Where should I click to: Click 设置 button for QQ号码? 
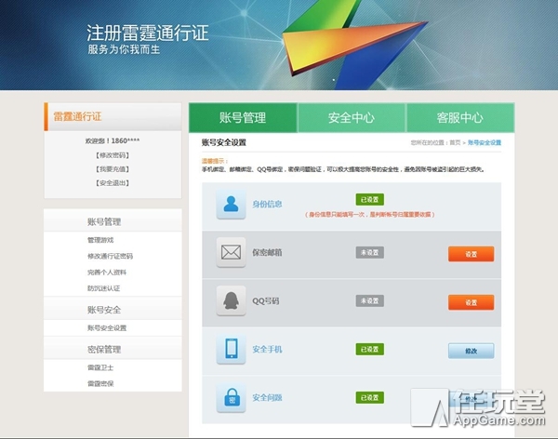(x=471, y=302)
